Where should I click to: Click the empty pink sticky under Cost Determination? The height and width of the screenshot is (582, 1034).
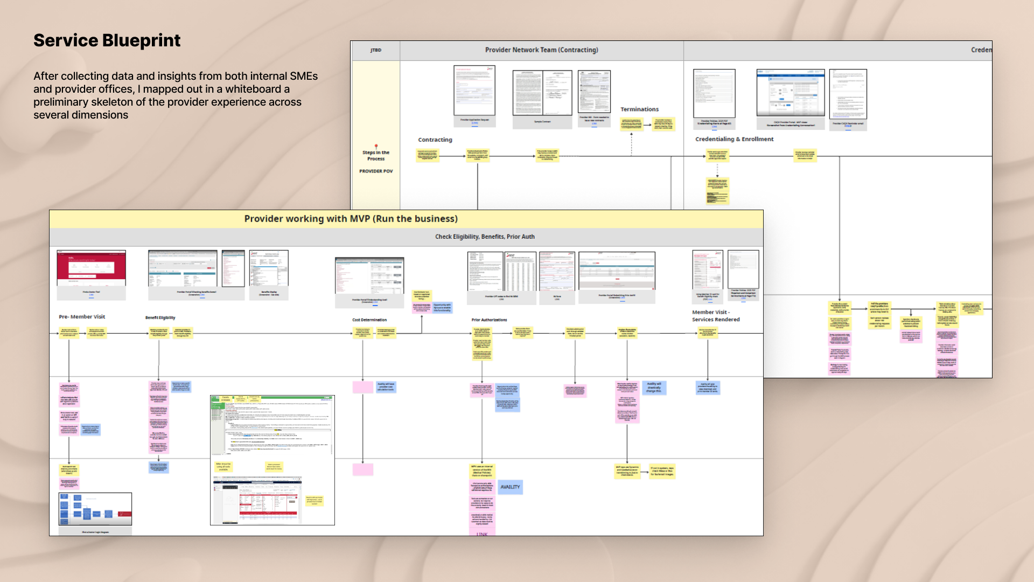[362, 387]
